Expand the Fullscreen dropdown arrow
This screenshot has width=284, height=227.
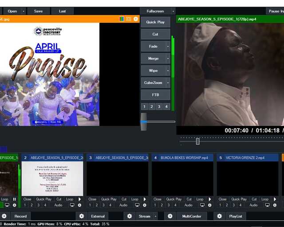(x=173, y=11)
